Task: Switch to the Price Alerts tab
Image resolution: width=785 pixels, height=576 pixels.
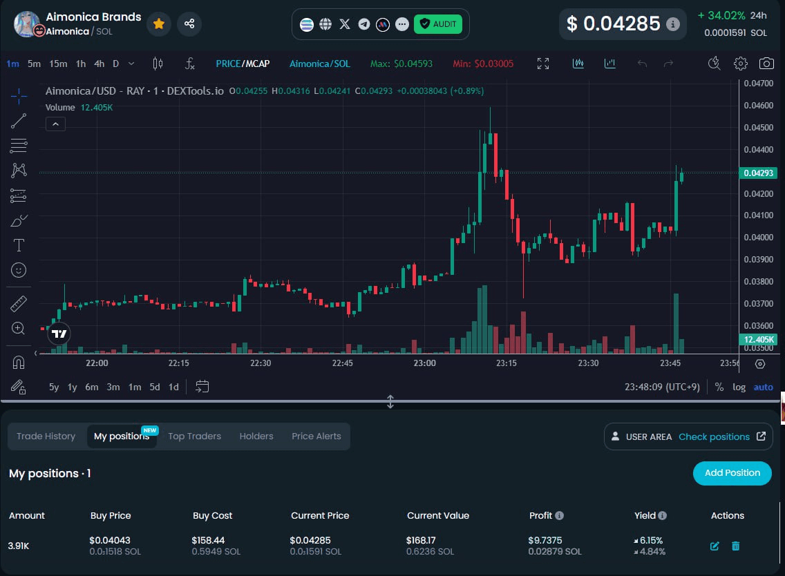Action: (316, 436)
